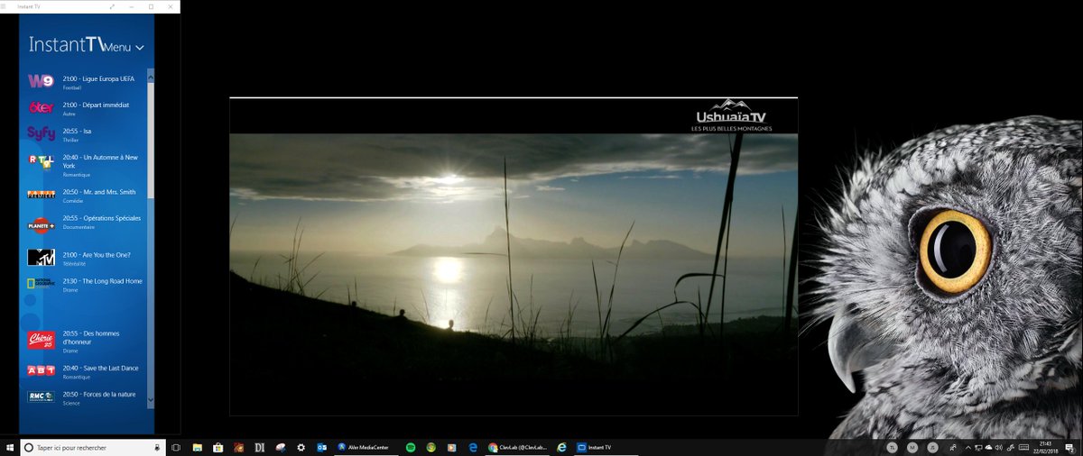Open Task View on the taskbar
This screenshot has height=456, width=1083.
tap(176, 447)
